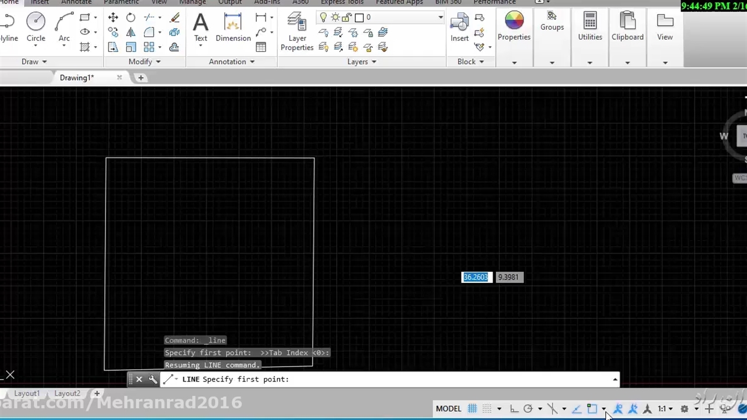The width and height of the screenshot is (747, 420).
Task: Click the MODEL space button
Action: coord(448,409)
